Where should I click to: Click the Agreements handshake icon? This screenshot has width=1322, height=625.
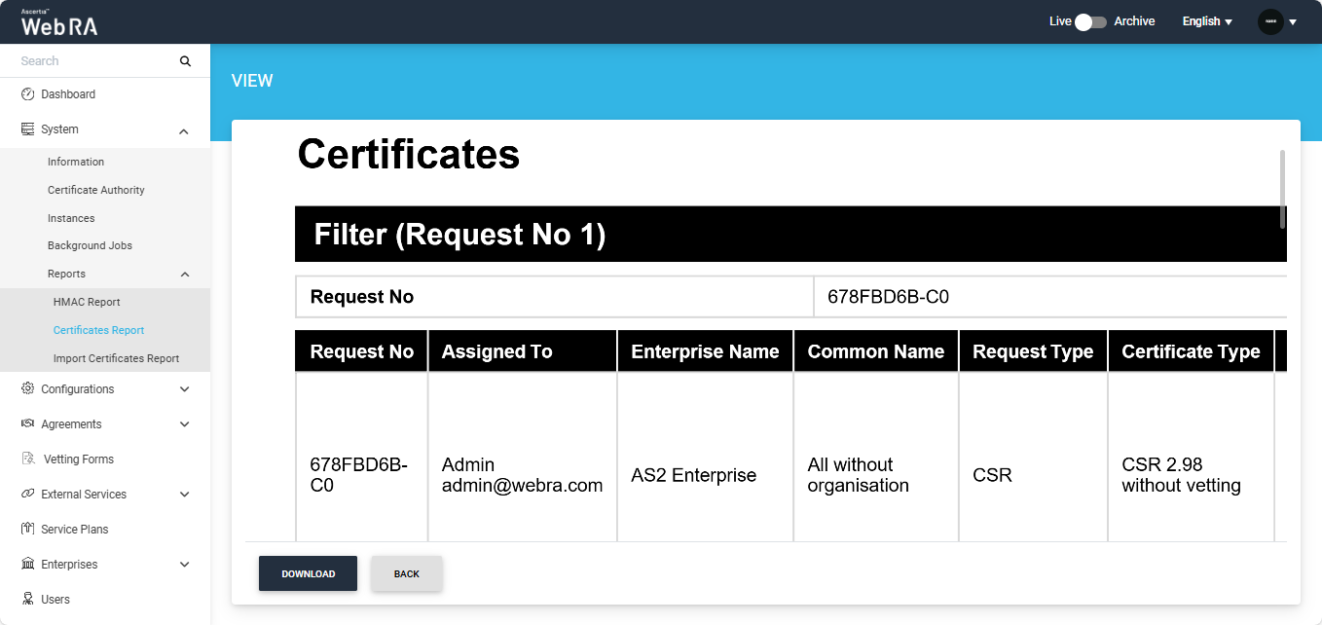pos(27,424)
